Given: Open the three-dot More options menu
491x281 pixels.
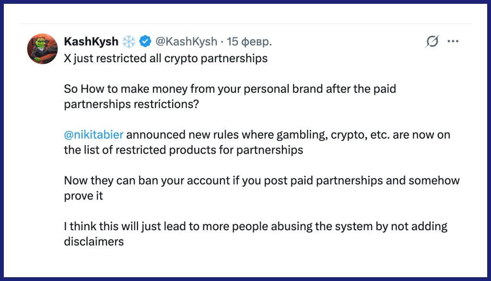Looking at the screenshot, I should 453,42.
